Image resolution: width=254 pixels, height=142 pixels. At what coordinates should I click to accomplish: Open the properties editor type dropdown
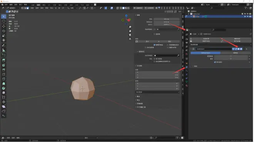(188, 30)
